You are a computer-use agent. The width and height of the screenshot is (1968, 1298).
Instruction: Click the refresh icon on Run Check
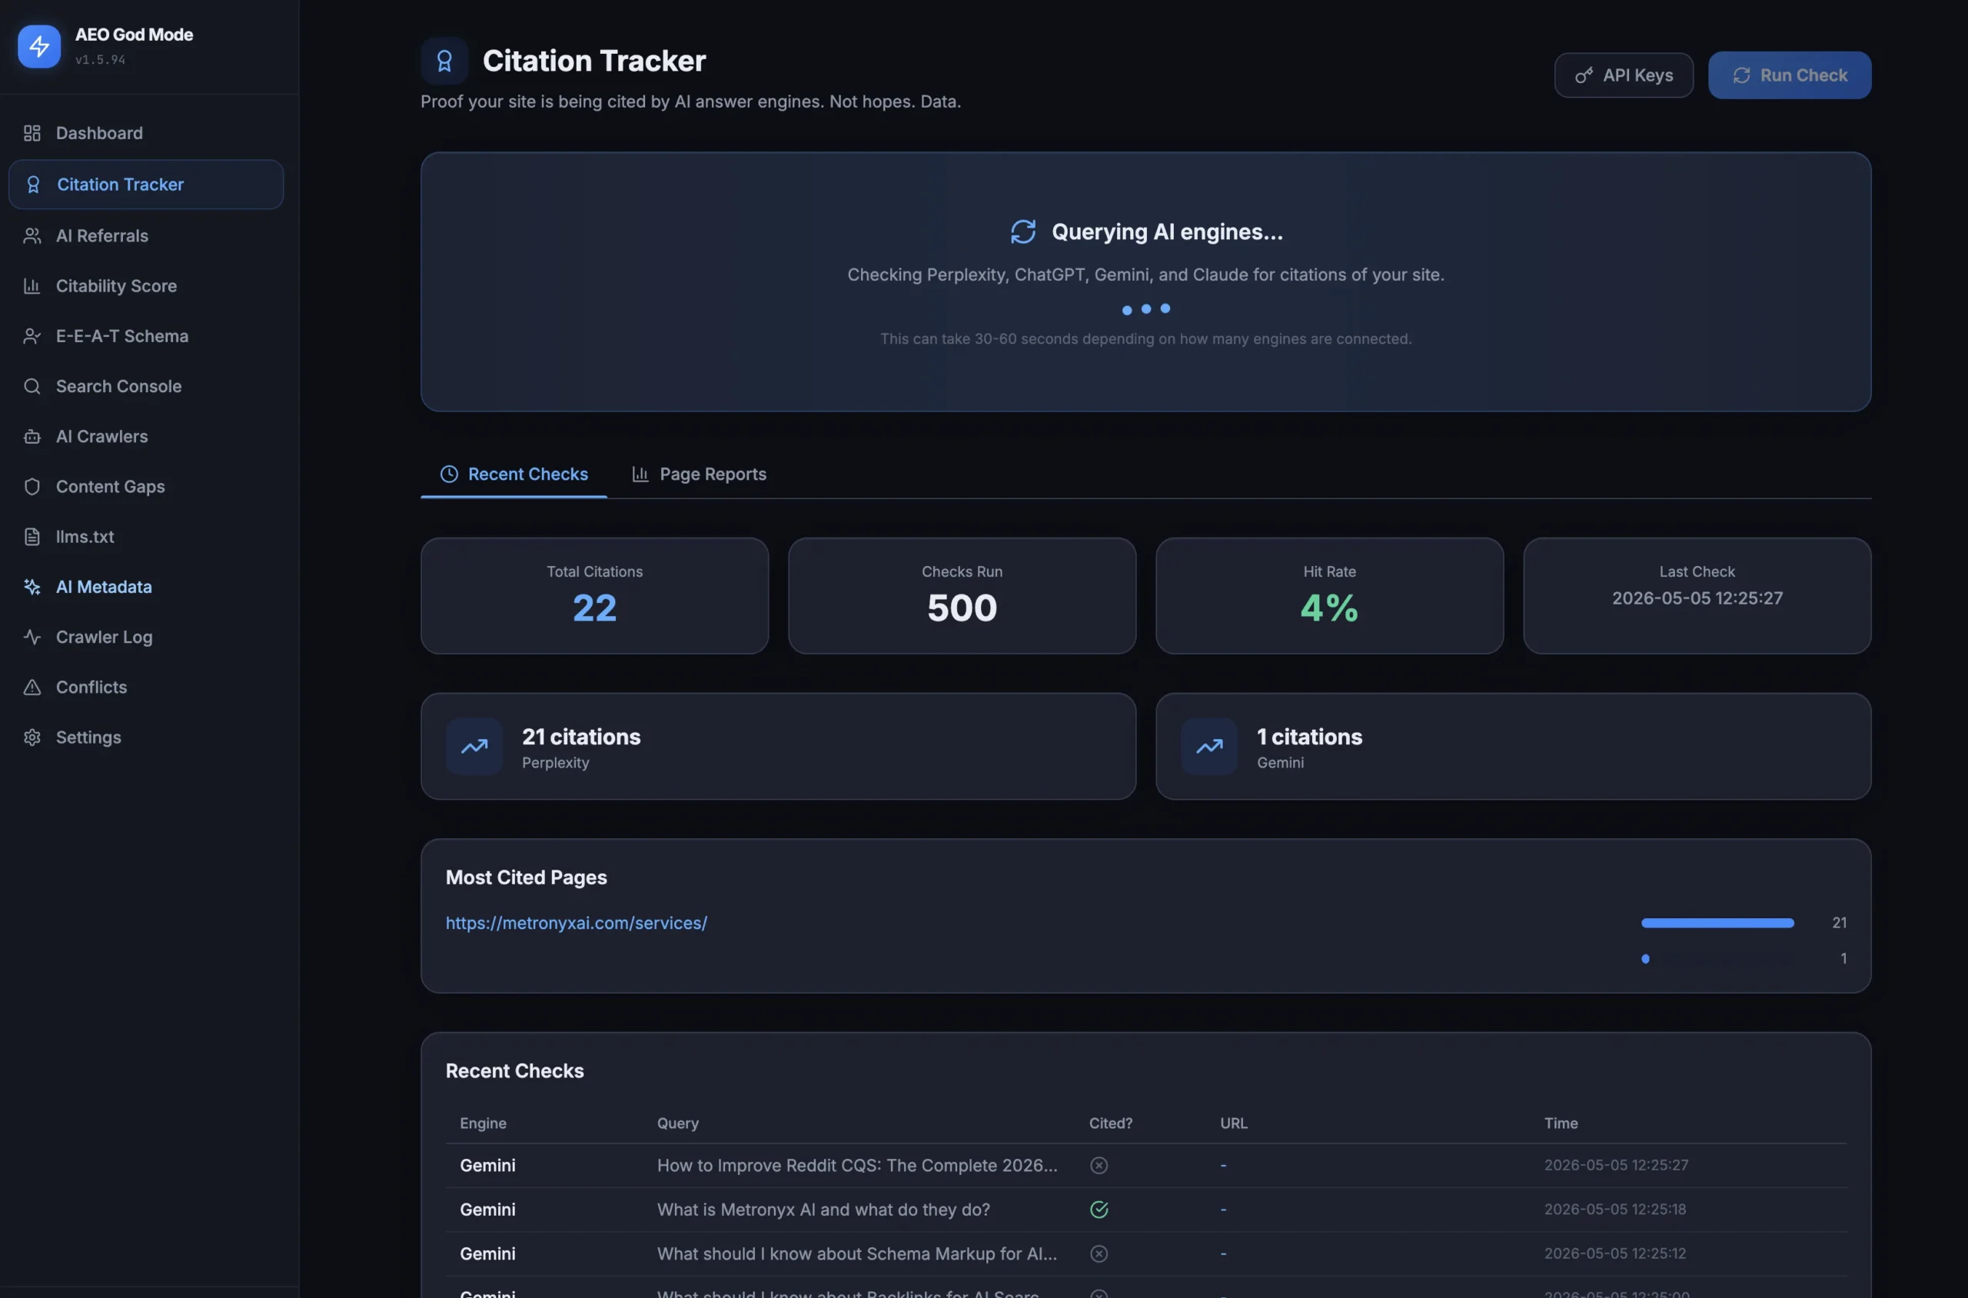(1741, 75)
